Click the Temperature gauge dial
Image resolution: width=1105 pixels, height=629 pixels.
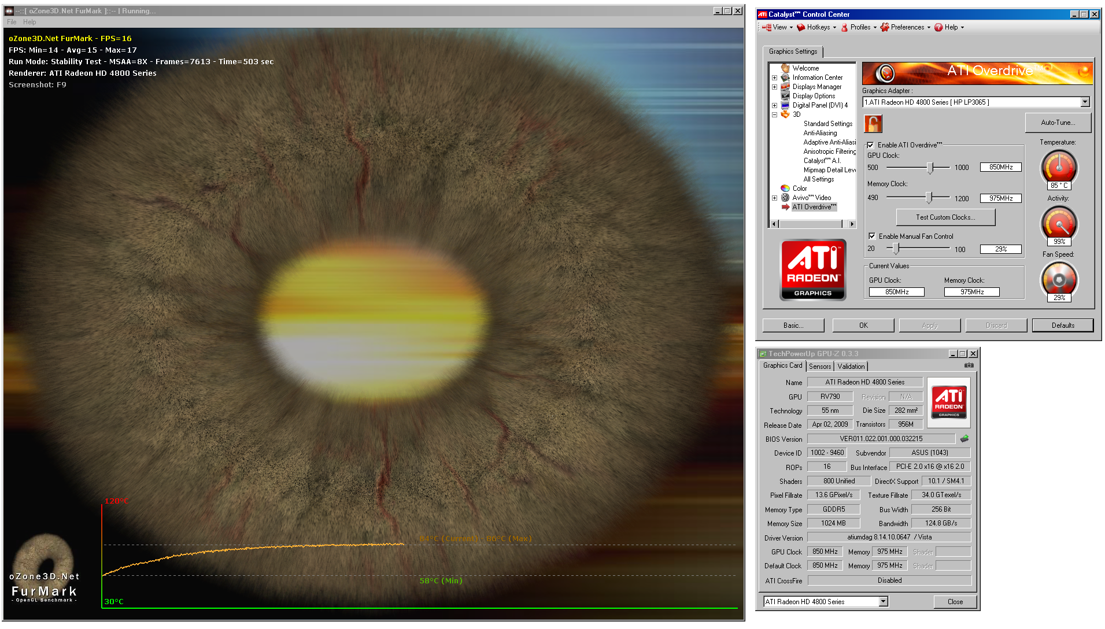(x=1059, y=166)
